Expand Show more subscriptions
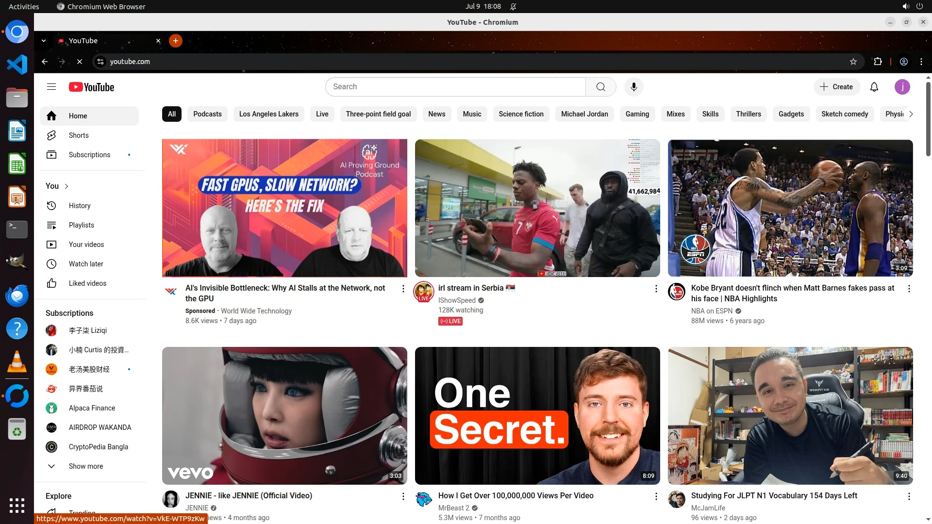932x524 pixels. point(85,466)
